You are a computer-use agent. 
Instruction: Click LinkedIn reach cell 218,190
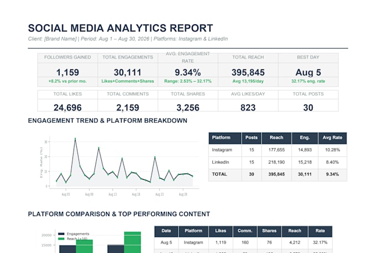(276, 162)
